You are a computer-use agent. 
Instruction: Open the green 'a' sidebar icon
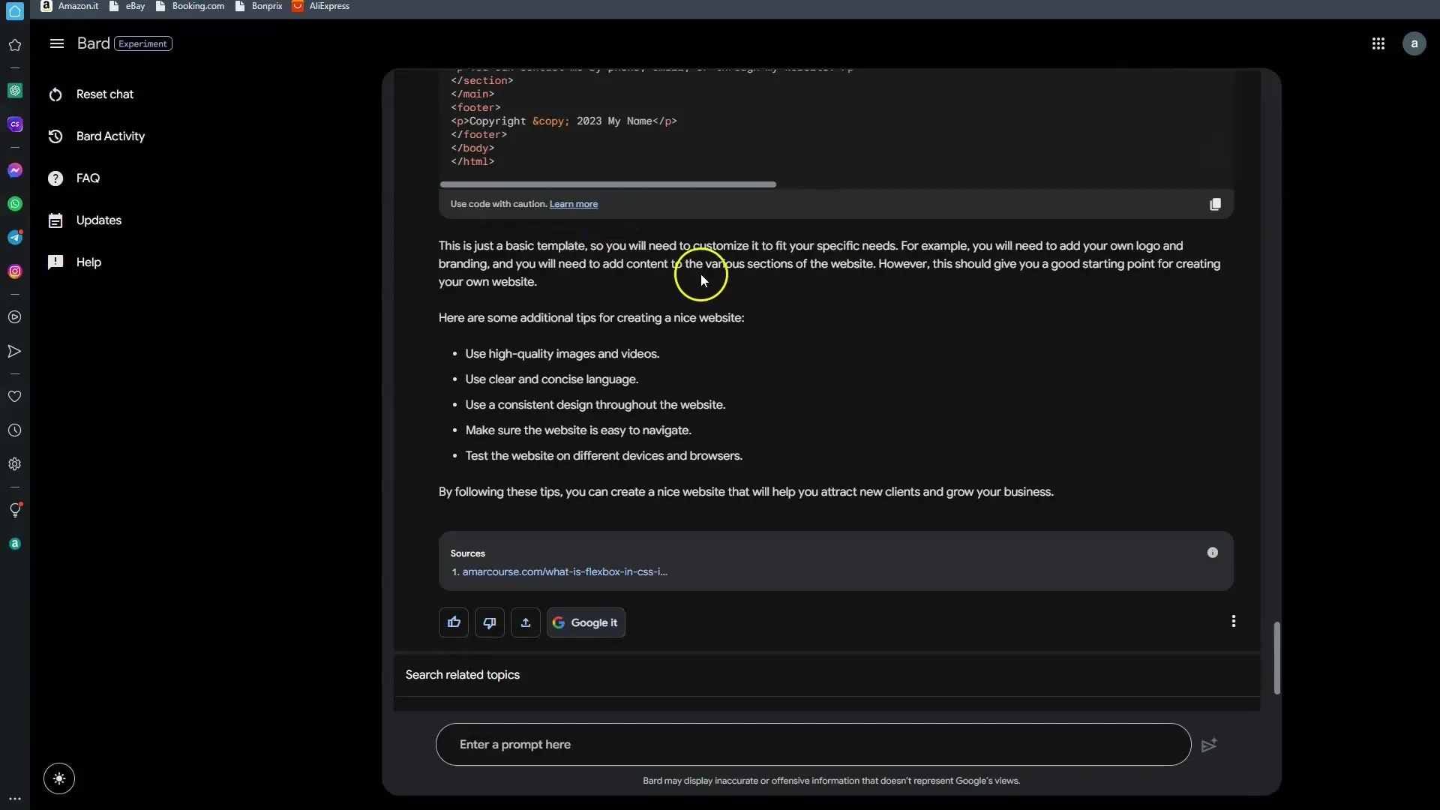pos(15,544)
